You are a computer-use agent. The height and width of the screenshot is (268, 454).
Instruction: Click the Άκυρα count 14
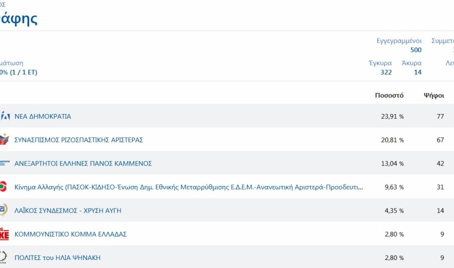tap(417, 72)
